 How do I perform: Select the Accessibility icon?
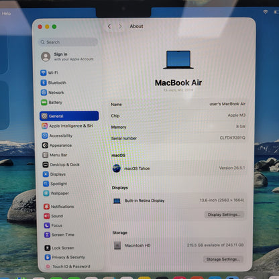45,135
